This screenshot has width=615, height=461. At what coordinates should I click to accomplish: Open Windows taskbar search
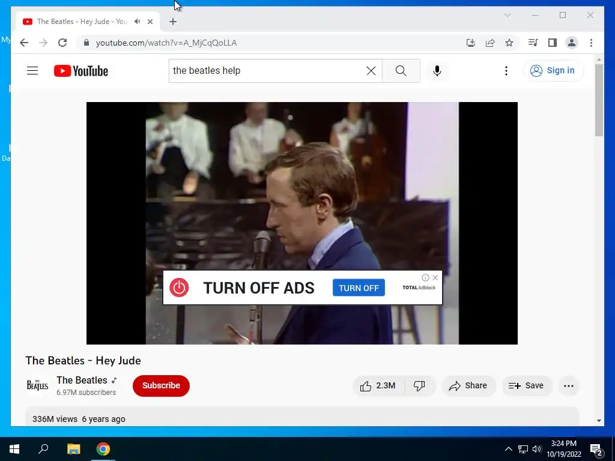coord(43,449)
